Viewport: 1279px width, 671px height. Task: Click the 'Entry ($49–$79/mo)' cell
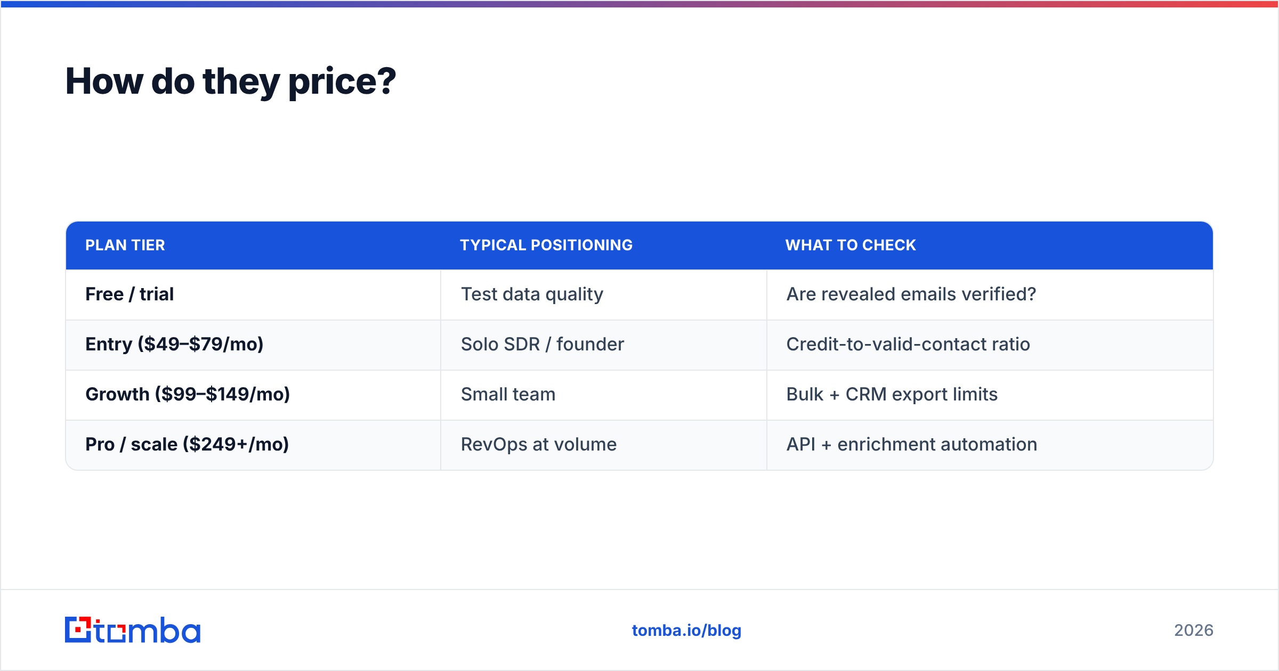253,345
